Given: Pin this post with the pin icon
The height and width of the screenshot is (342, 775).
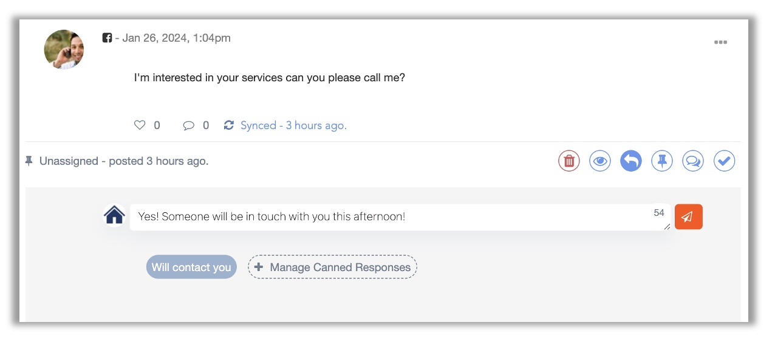Looking at the screenshot, I should pyautogui.click(x=662, y=161).
